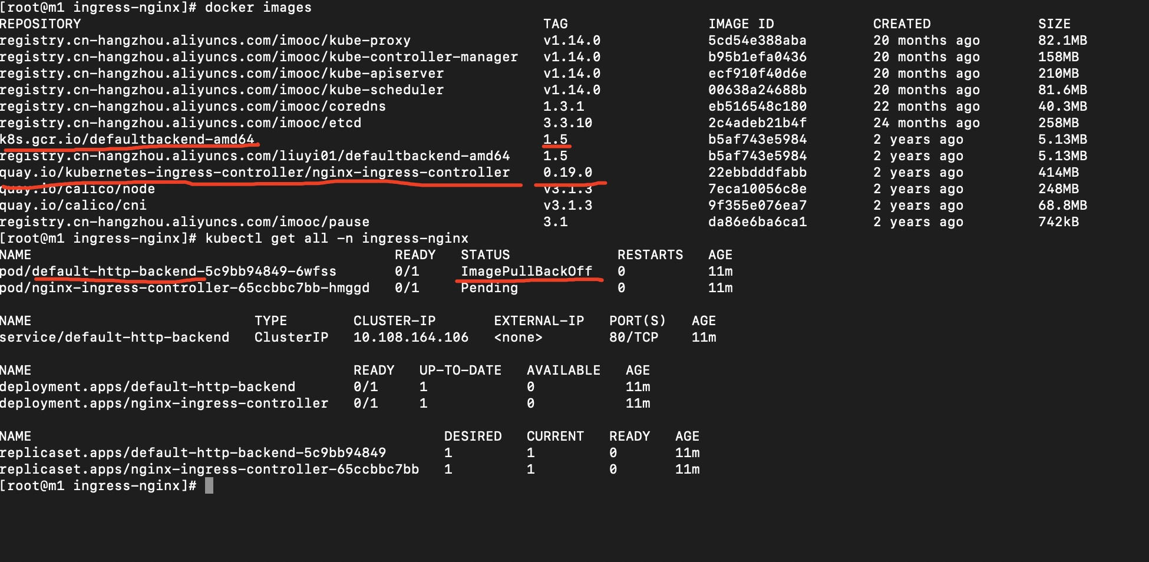Select the imooc/coredns repository text
This screenshot has height=562, width=1149.
point(193,107)
